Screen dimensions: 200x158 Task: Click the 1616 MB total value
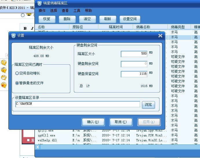[x=147, y=86]
